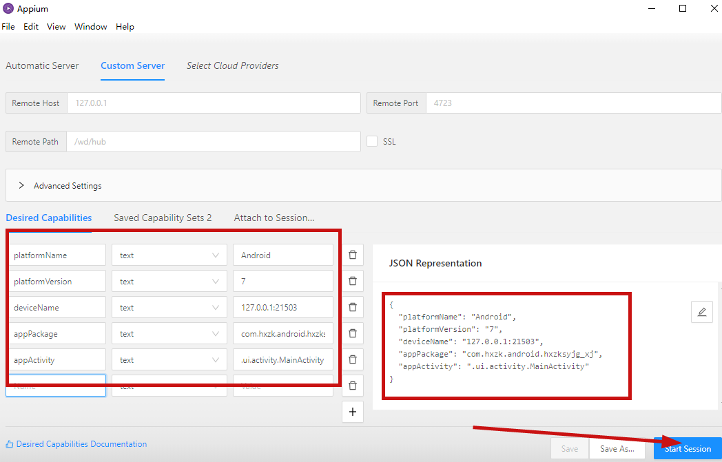Viewport: 722px width, 462px height.
Task: Delete the platformVersion capability row
Action: click(353, 281)
